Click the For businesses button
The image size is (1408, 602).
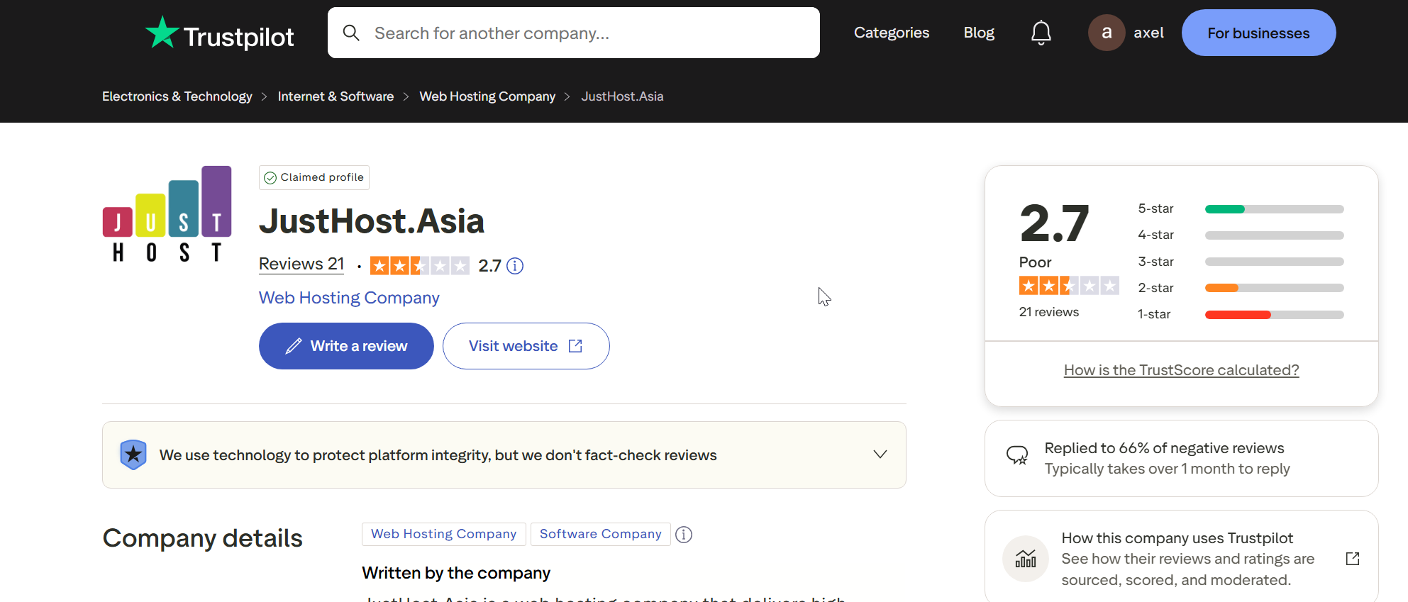point(1258,33)
